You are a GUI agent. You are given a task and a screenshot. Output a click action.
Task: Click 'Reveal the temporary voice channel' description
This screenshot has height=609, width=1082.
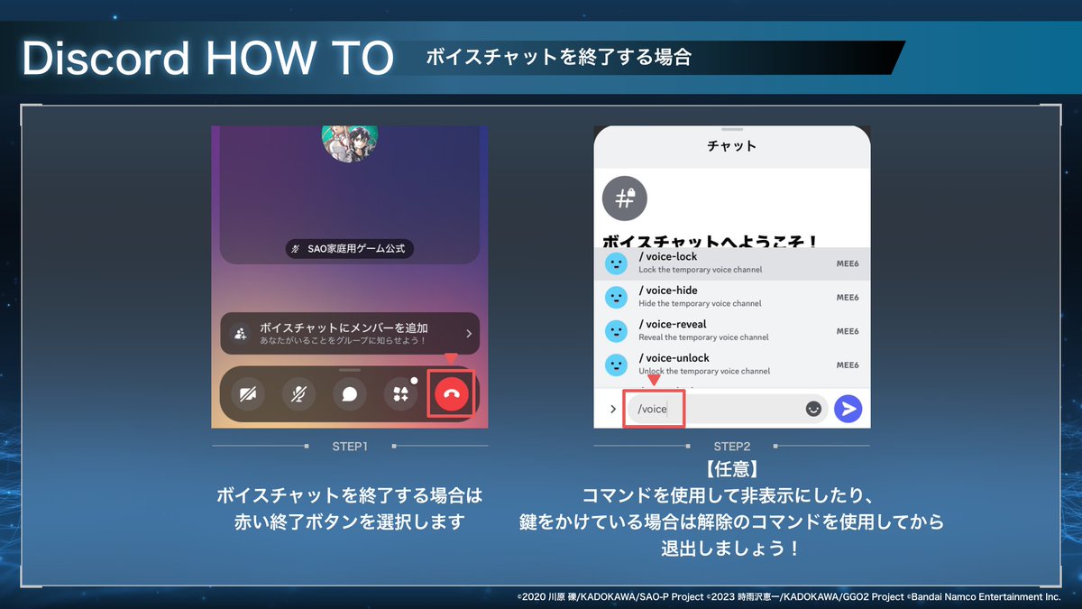click(704, 337)
